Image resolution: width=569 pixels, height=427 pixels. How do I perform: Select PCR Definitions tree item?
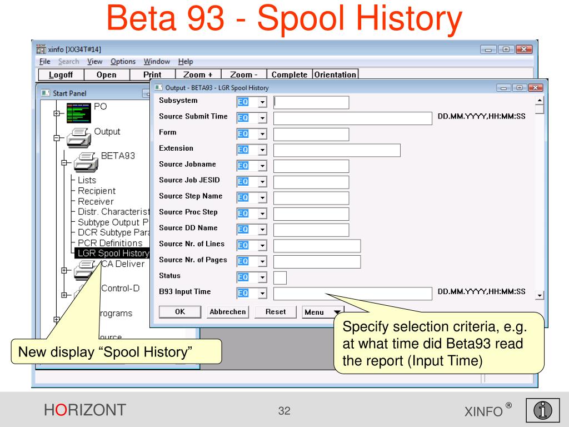tap(111, 243)
